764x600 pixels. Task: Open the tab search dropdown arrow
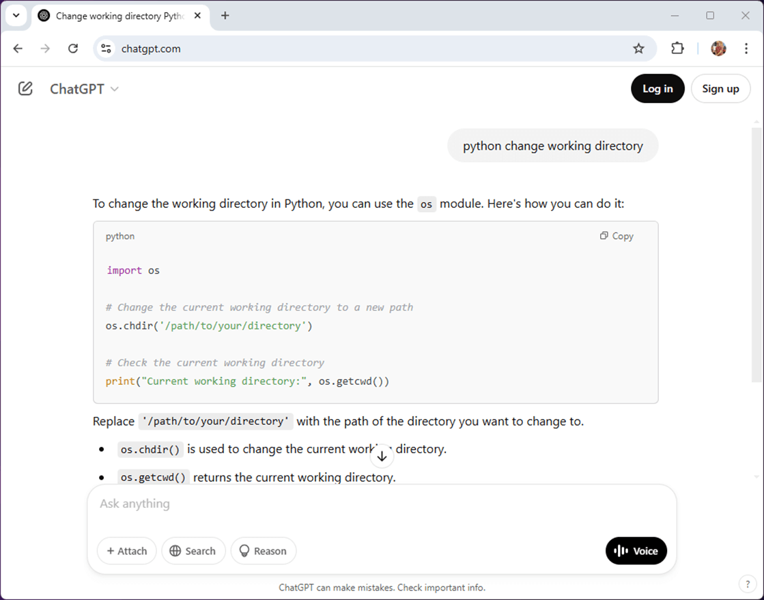(16, 15)
